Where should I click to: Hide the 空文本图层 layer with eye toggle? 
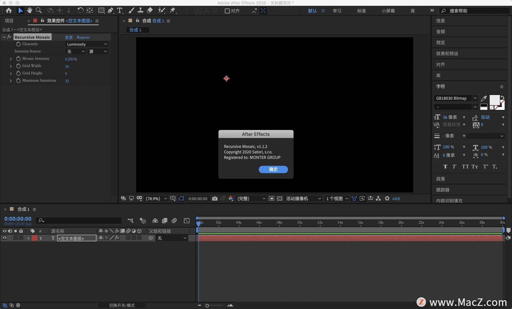pyautogui.click(x=5, y=238)
